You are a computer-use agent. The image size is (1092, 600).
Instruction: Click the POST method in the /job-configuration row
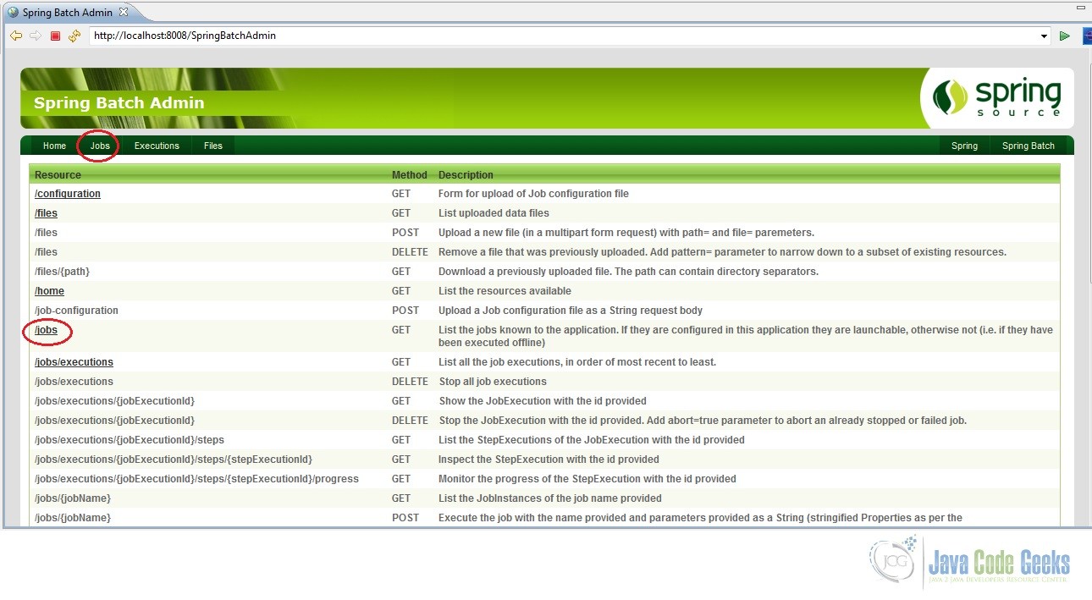click(x=405, y=311)
